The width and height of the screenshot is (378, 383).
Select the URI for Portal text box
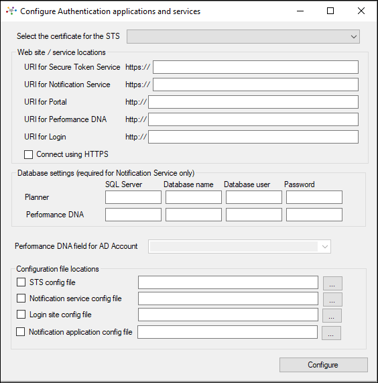pyautogui.click(x=253, y=102)
